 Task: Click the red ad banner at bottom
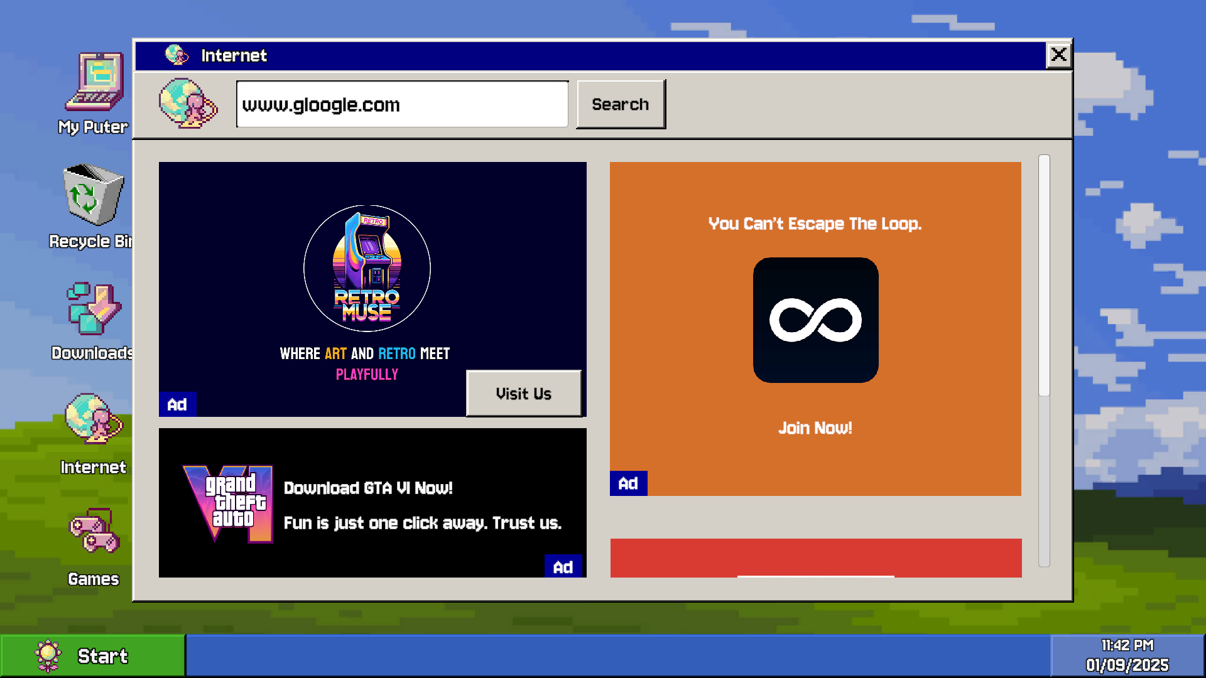click(x=815, y=557)
